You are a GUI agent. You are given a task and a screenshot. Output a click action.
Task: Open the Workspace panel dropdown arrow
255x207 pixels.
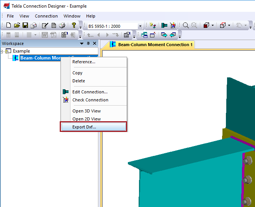tap(82, 43)
